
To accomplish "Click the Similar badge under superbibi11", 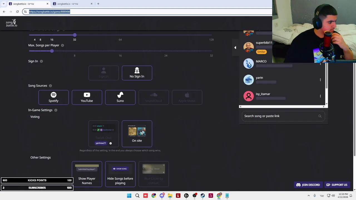I will (261, 52).
